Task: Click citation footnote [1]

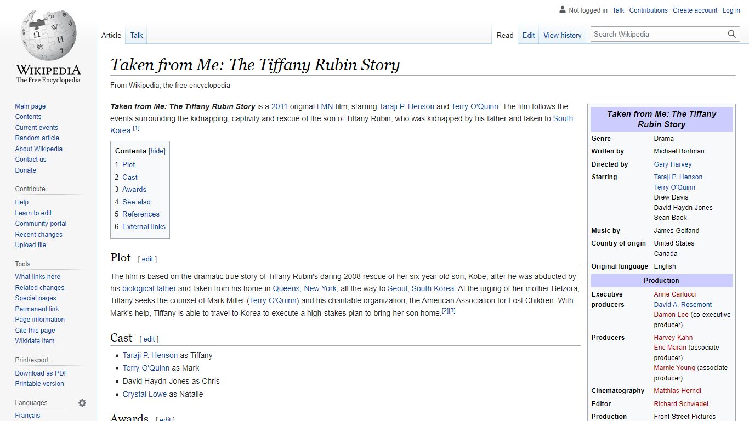Action: 136,128
